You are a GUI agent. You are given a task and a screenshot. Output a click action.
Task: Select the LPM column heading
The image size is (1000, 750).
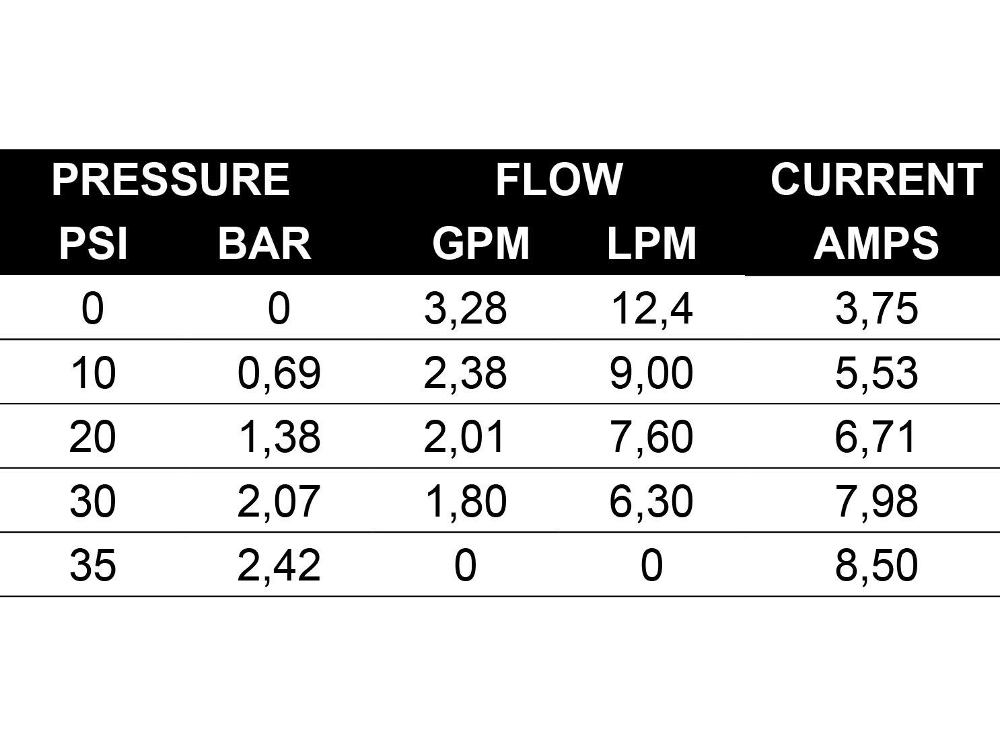651,243
